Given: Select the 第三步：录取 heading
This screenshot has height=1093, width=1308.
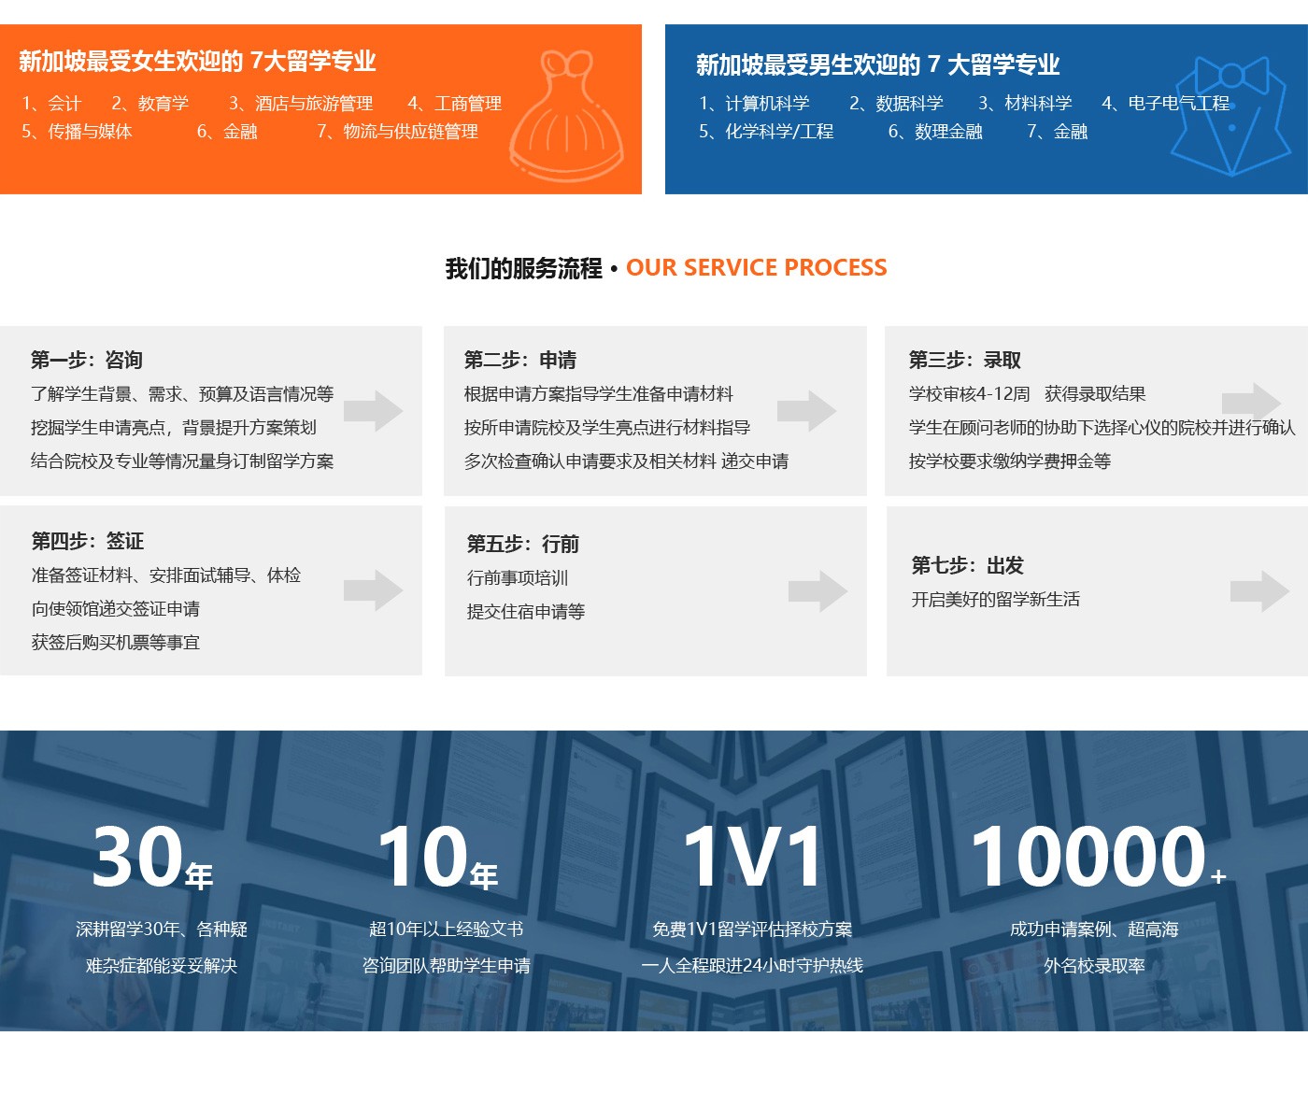Looking at the screenshot, I should [x=965, y=361].
